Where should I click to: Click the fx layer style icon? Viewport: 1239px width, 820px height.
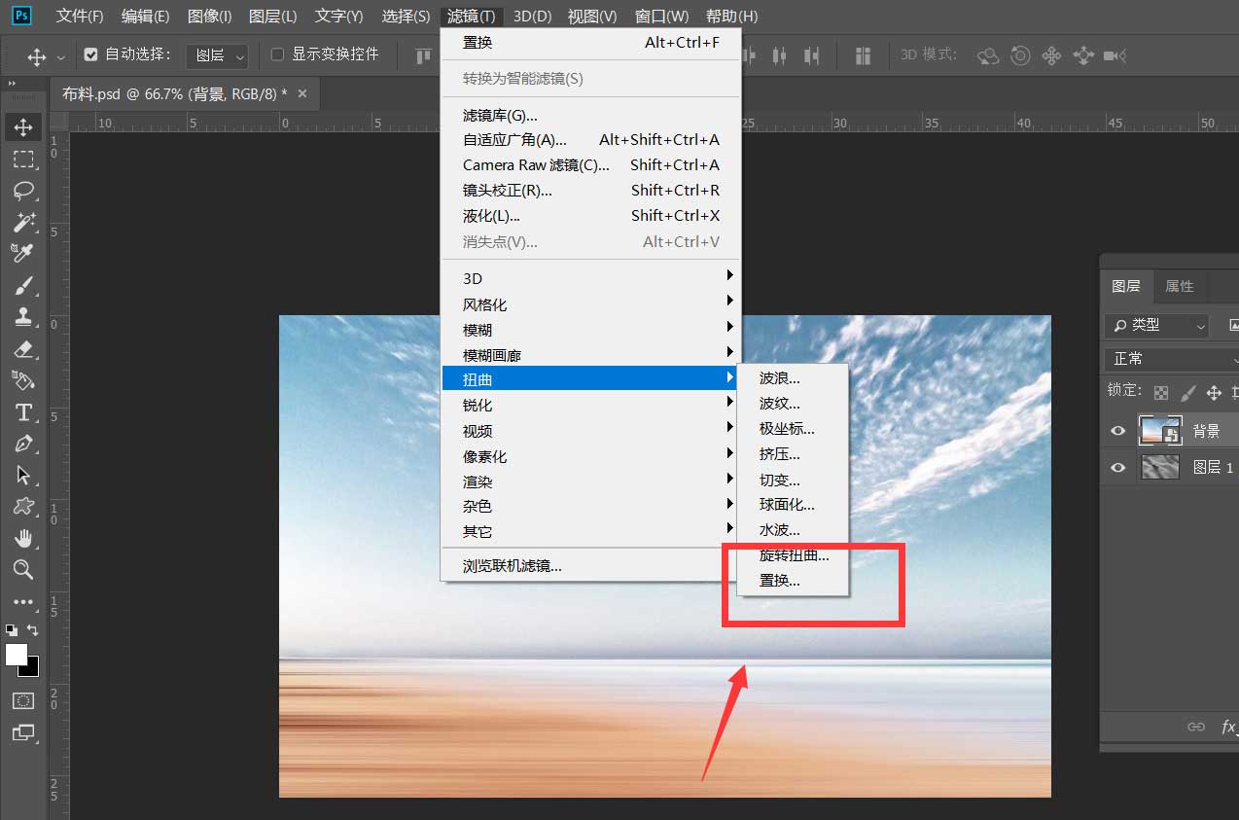coord(1229,727)
